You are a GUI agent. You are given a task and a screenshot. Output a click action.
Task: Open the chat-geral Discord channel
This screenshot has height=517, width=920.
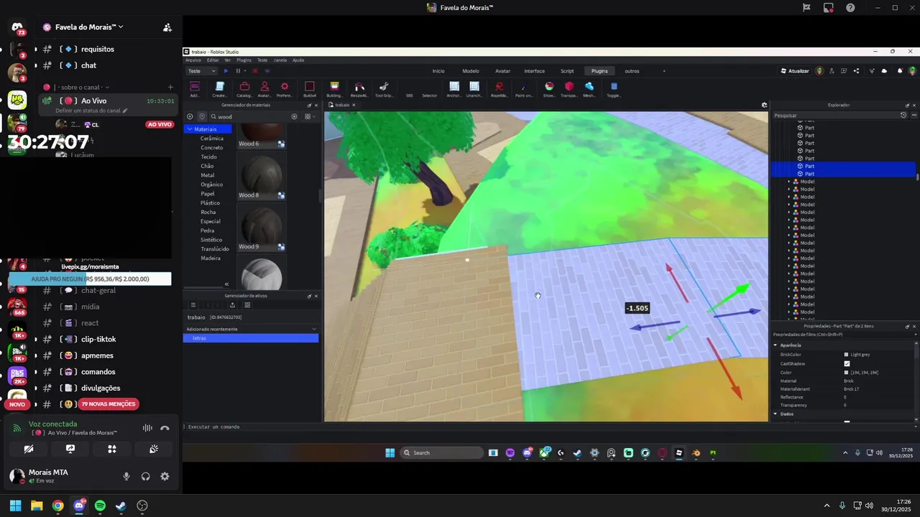pyautogui.click(x=98, y=290)
